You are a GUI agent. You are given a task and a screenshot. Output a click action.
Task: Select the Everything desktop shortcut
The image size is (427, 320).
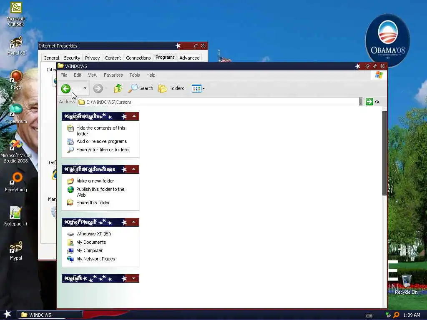click(x=16, y=182)
